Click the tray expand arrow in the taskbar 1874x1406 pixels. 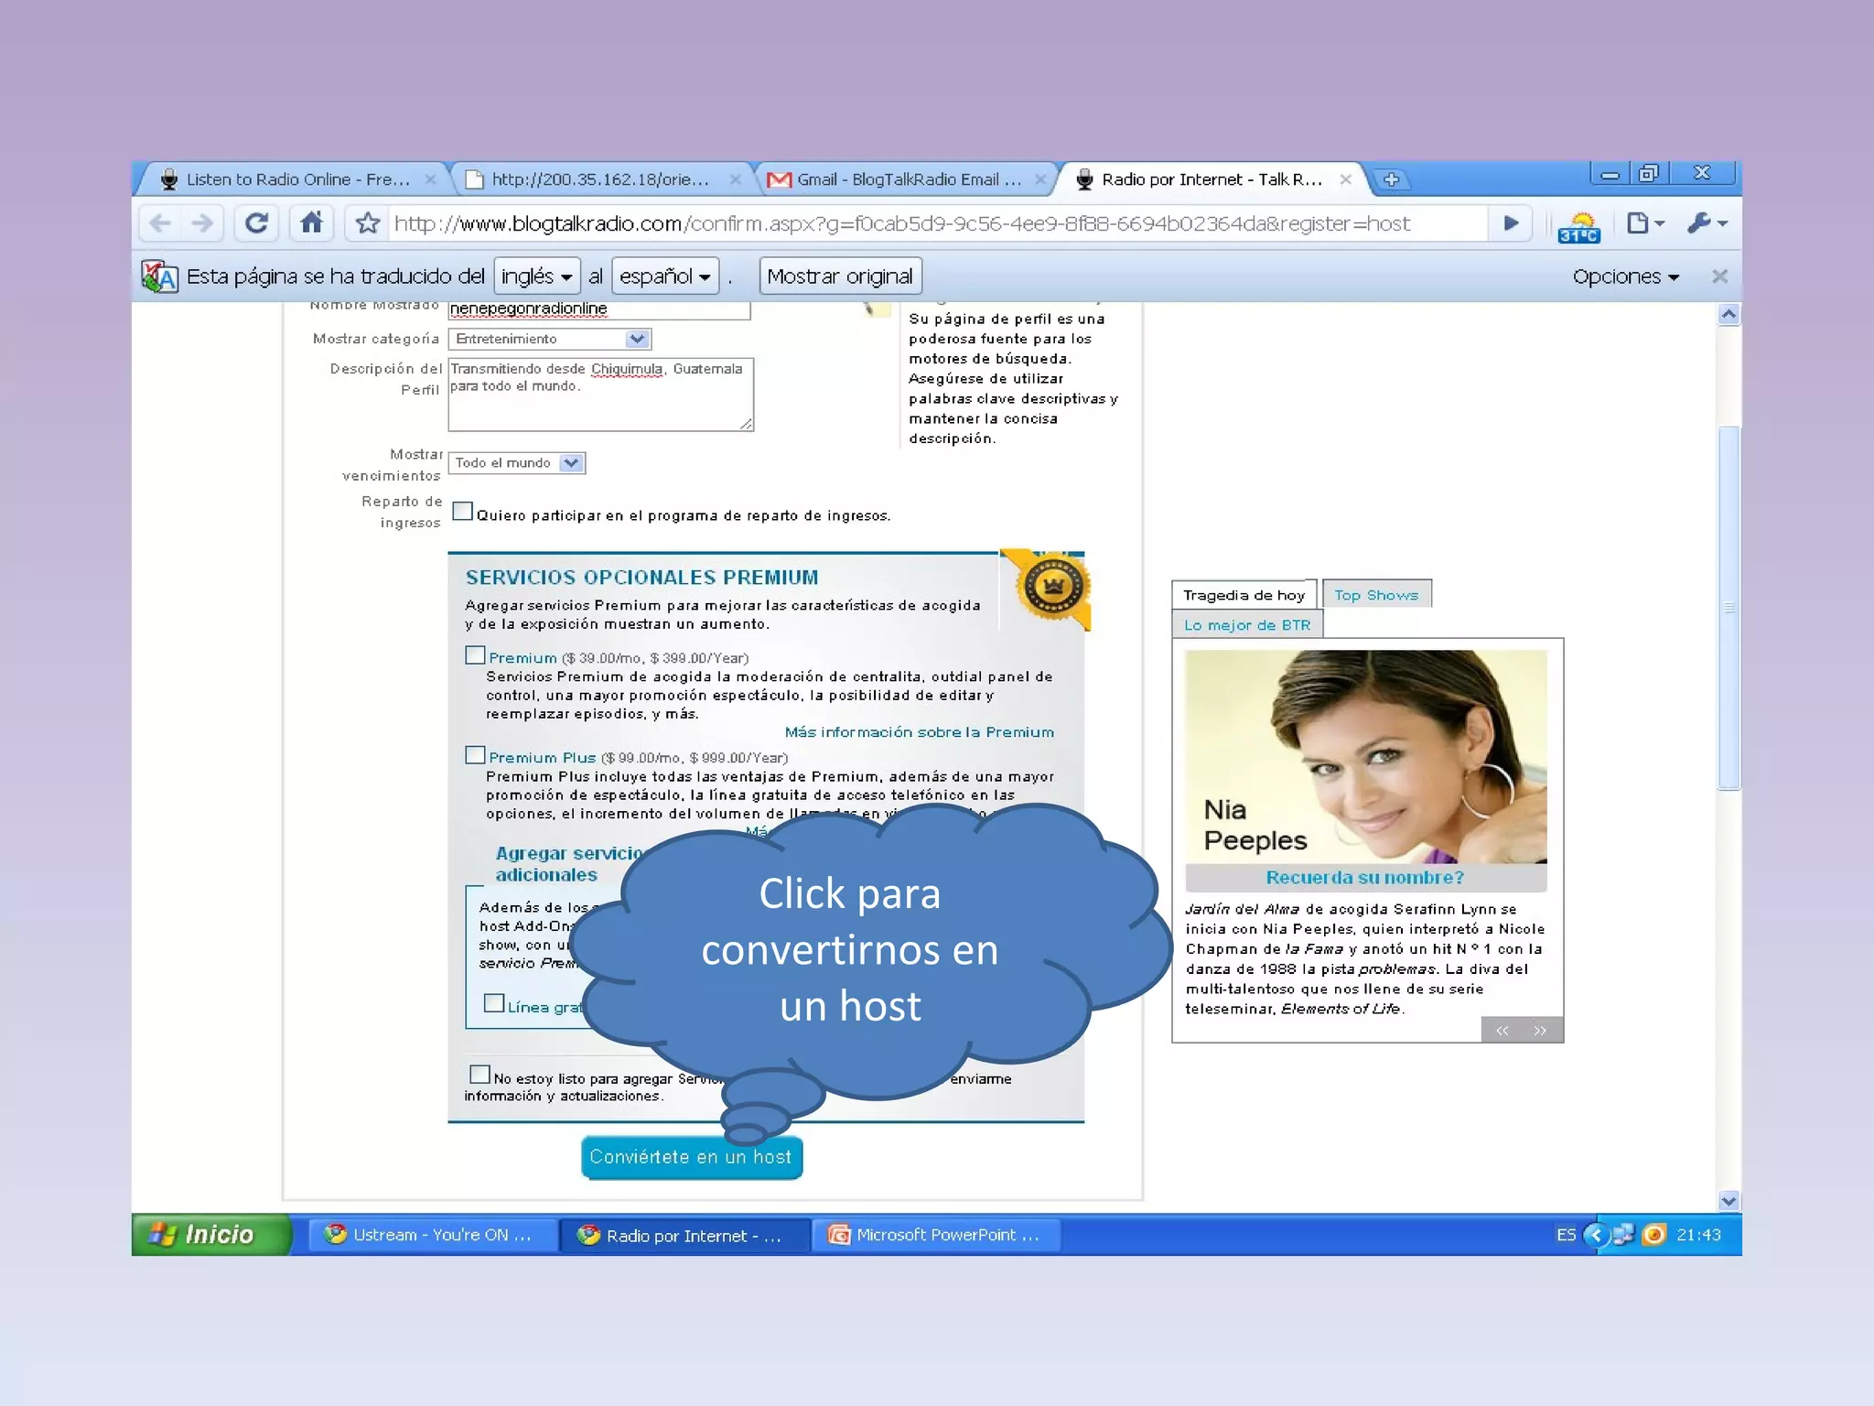tap(1596, 1235)
